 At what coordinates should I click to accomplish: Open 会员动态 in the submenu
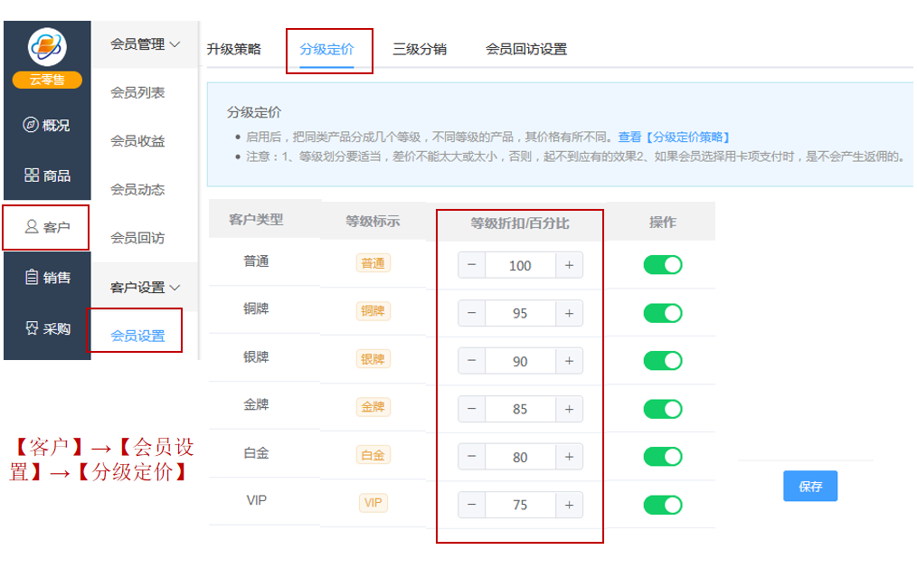click(x=137, y=189)
